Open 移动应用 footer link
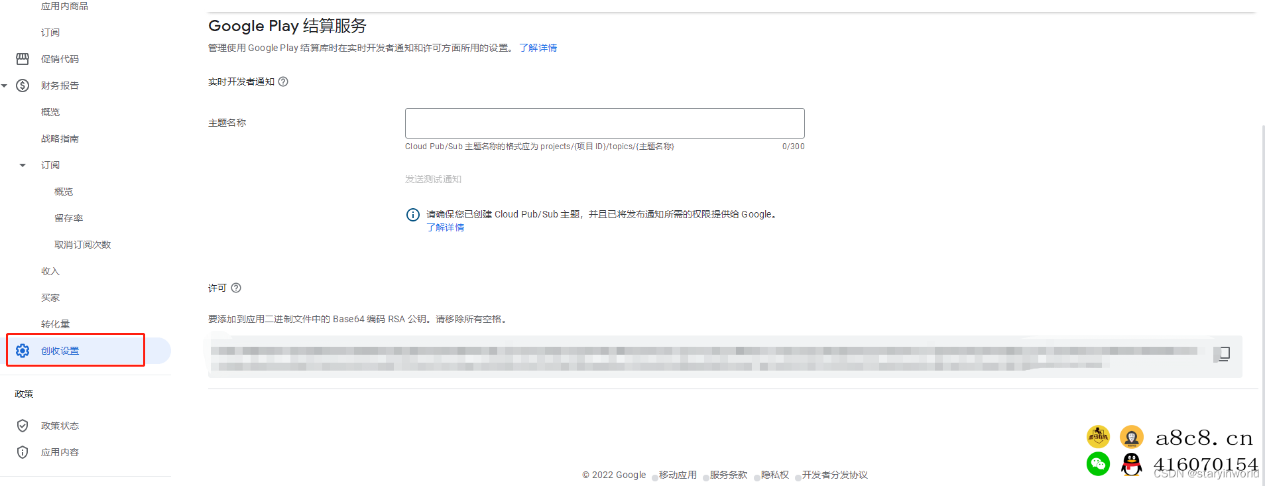1269x486 pixels. pos(678,475)
